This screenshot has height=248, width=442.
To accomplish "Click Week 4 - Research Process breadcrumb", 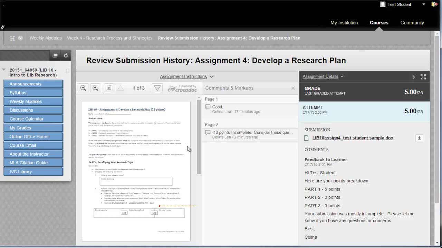I will click(109, 38).
